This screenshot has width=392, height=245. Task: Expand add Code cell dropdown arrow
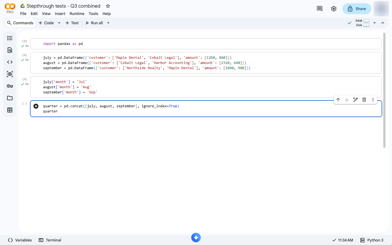click(x=59, y=23)
